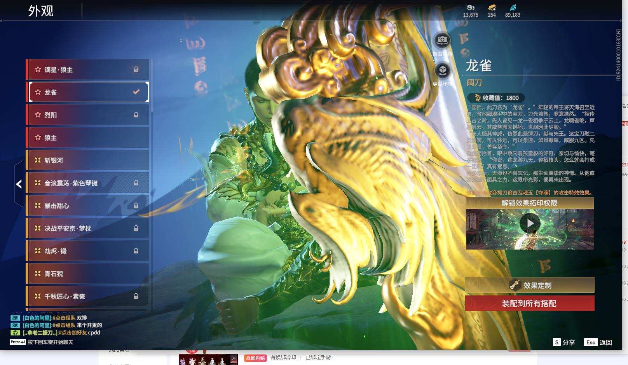
Task: Click the 外观 page title
Action: tap(41, 11)
